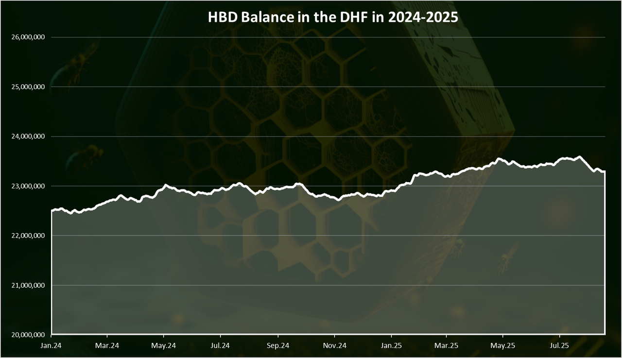Click the Nov.24 x-axis label
The image size is (622, 358).
335,346
